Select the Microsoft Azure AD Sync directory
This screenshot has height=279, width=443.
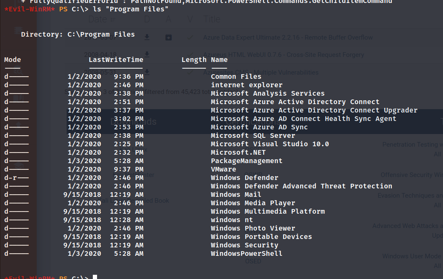tap(259, 127)
